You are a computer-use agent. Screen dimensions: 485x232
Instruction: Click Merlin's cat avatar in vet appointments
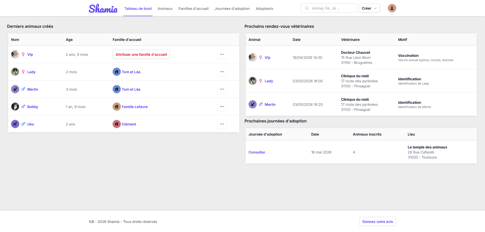[x=253, y=105]
